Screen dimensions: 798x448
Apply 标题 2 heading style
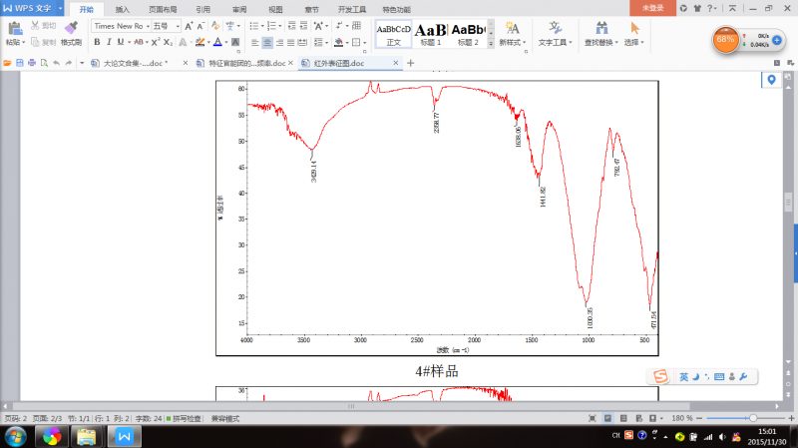tap(468, 34)
